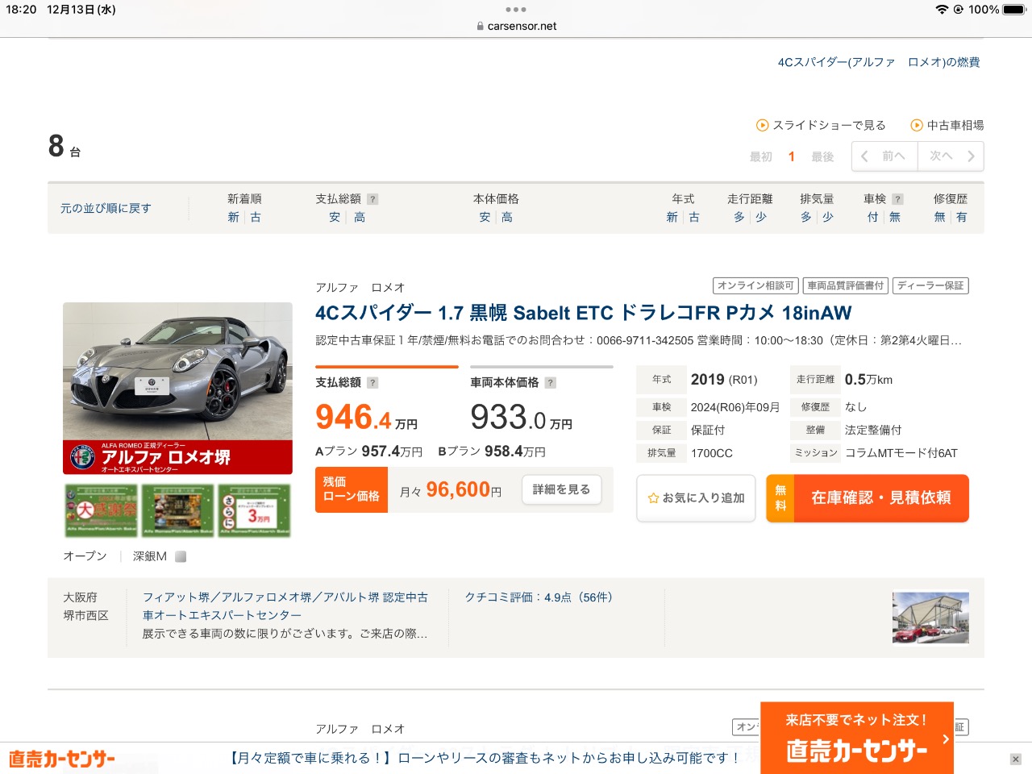Image resolution: width=1032 pixels, height=774 pixels.
Task: Sort by newest arrival 新
Action: coord(233,217)
